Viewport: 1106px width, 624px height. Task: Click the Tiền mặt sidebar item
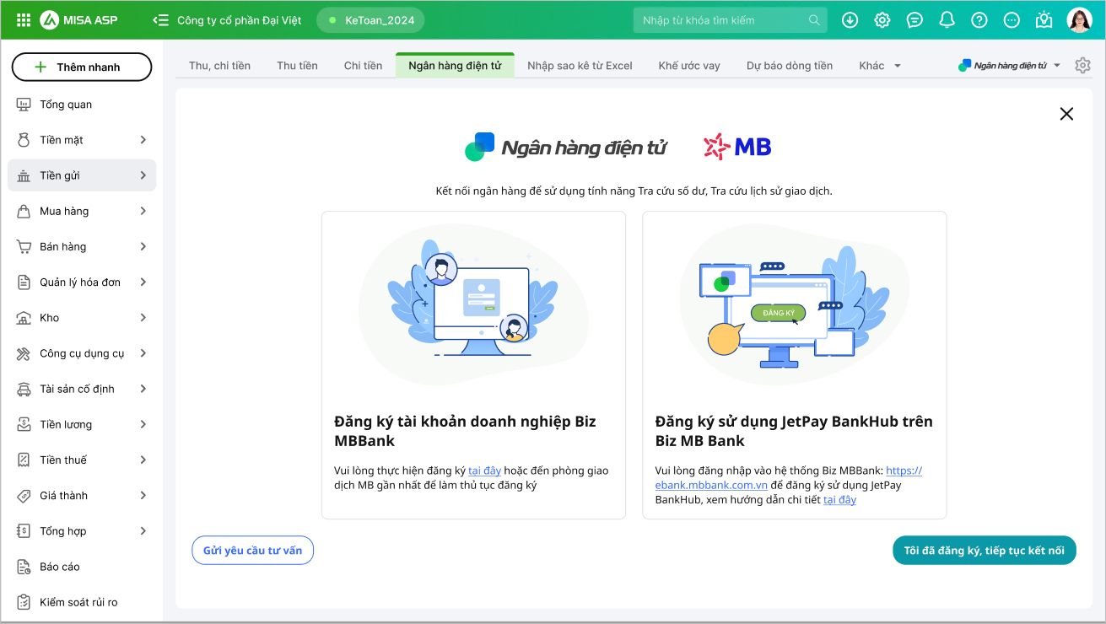[82, 140]
